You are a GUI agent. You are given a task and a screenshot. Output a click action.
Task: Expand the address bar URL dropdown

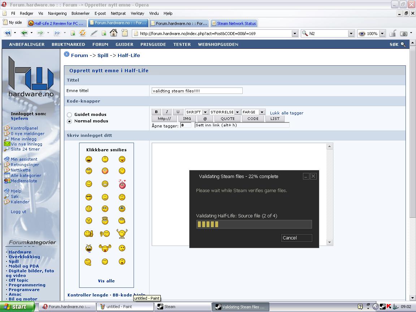pyautogui.click(x=295, y=34)
